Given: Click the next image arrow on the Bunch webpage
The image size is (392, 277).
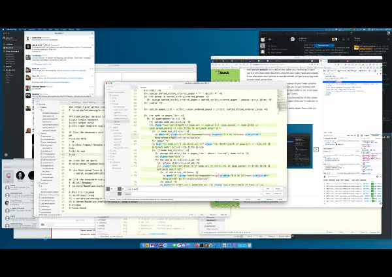Looking at the screenshot, I should [316, 150].
